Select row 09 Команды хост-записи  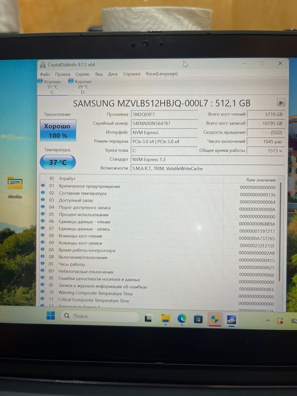pyautogui.click(x=159, y=243)
